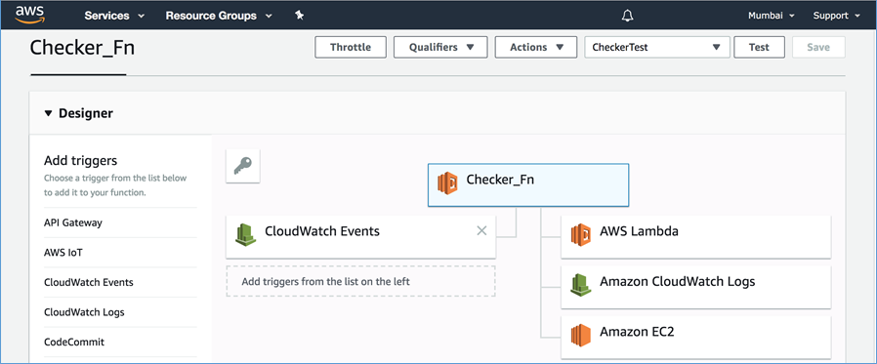Click the AWS logo home icon
Image resolution: width=877 pixels, height=364 pixels.
click(29, 15)
